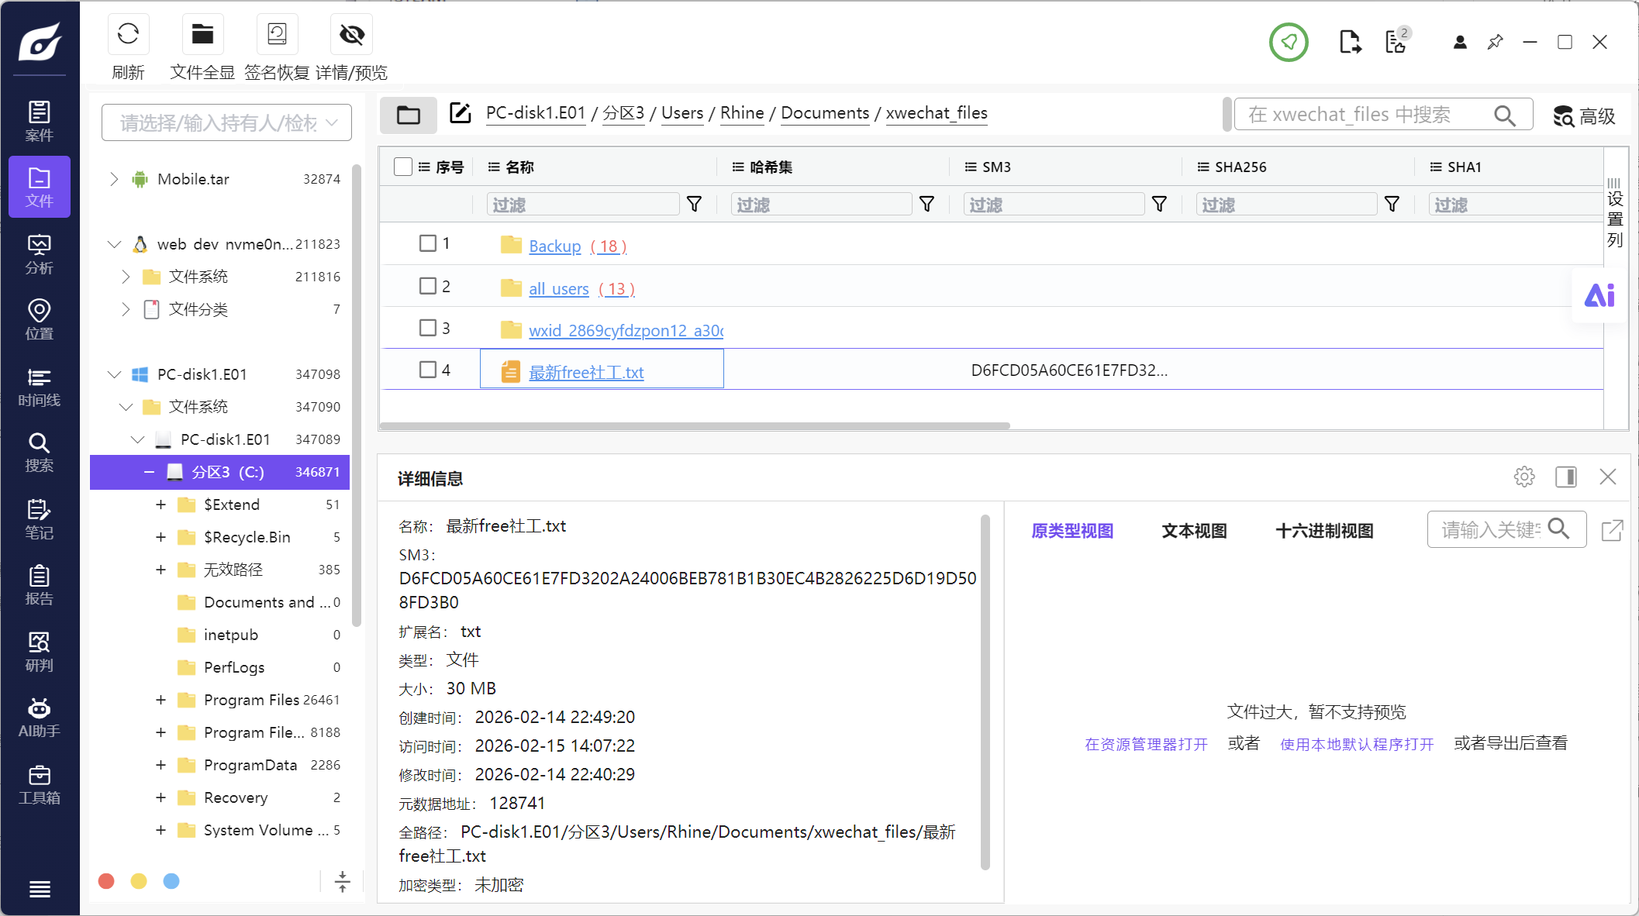The width and height of the screenshot is (1639, 916).
Task: Switch to the 十六进制视图 tab
Action: pos(1324,531)
